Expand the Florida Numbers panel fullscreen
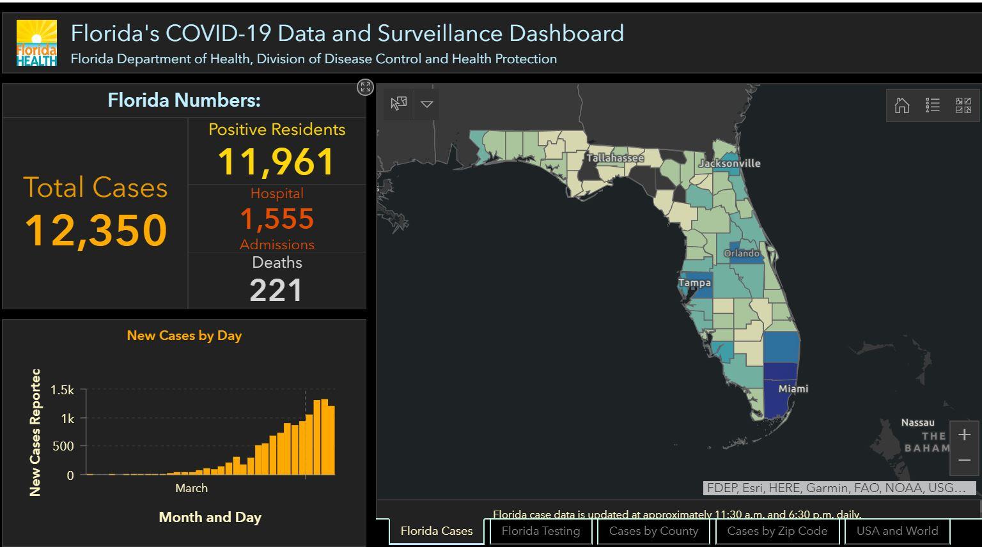The height and width of the screenshot is (547, 982). [x=365, y=88]
